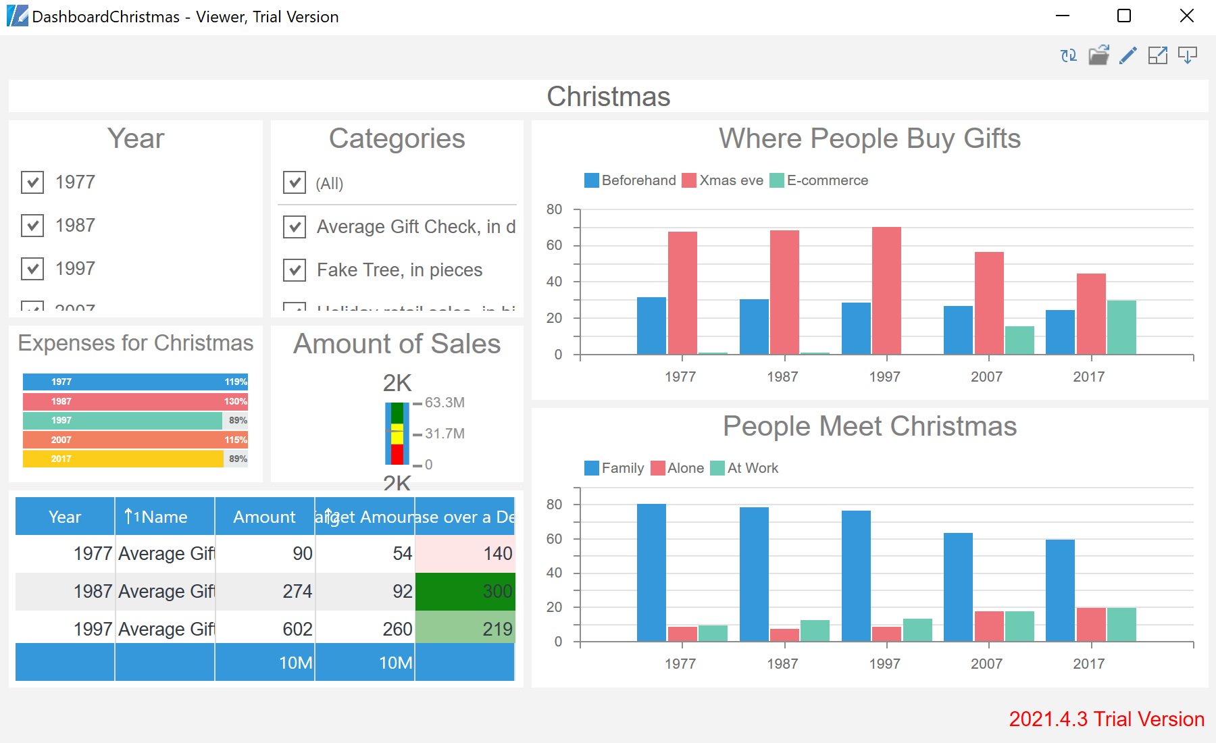Viewport: 1216px width, 743px height.
Task: Click the 1987 expenses bar at 130%
Action: tap(135, 401)
